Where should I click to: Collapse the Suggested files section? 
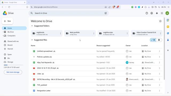click(32, 40)
